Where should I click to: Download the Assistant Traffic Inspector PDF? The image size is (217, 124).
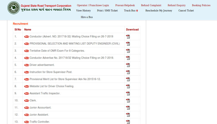click(x=128, y=94)
